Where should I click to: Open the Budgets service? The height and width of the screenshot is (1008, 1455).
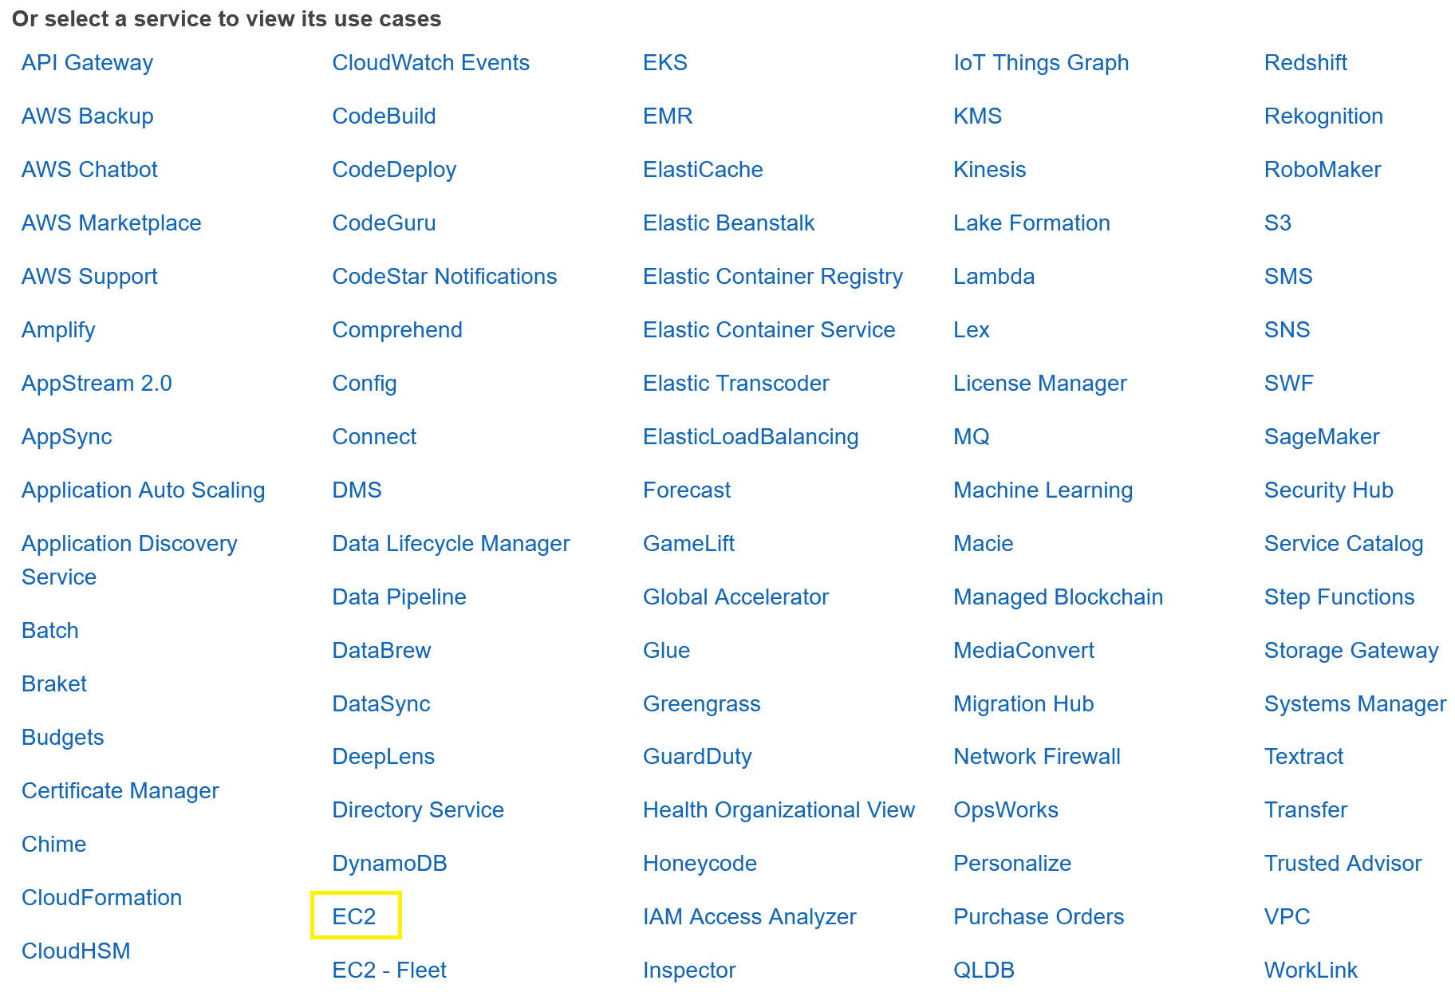63,738
